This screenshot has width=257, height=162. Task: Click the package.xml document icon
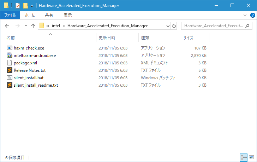click(10, 63)
